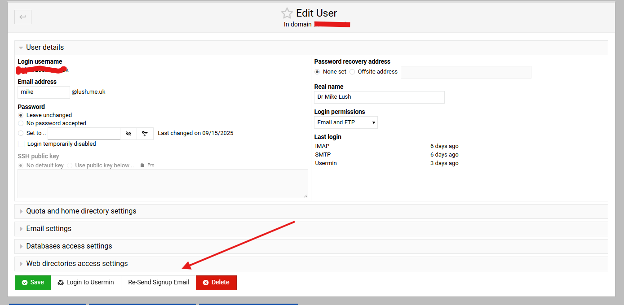Click the back arrow icon
This screenshot has width=624, height=305.
point(23,17)
